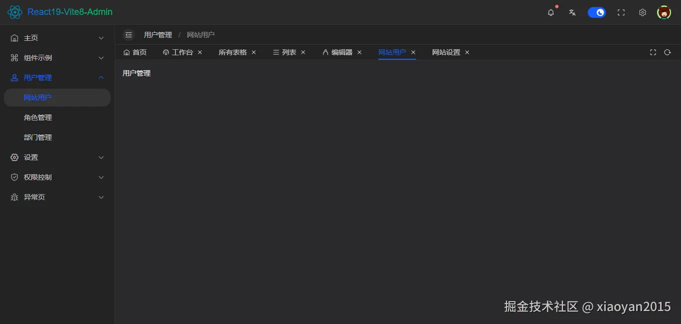
Task: Switch to the 首页 tab
Action: click(x=135, y=52)
